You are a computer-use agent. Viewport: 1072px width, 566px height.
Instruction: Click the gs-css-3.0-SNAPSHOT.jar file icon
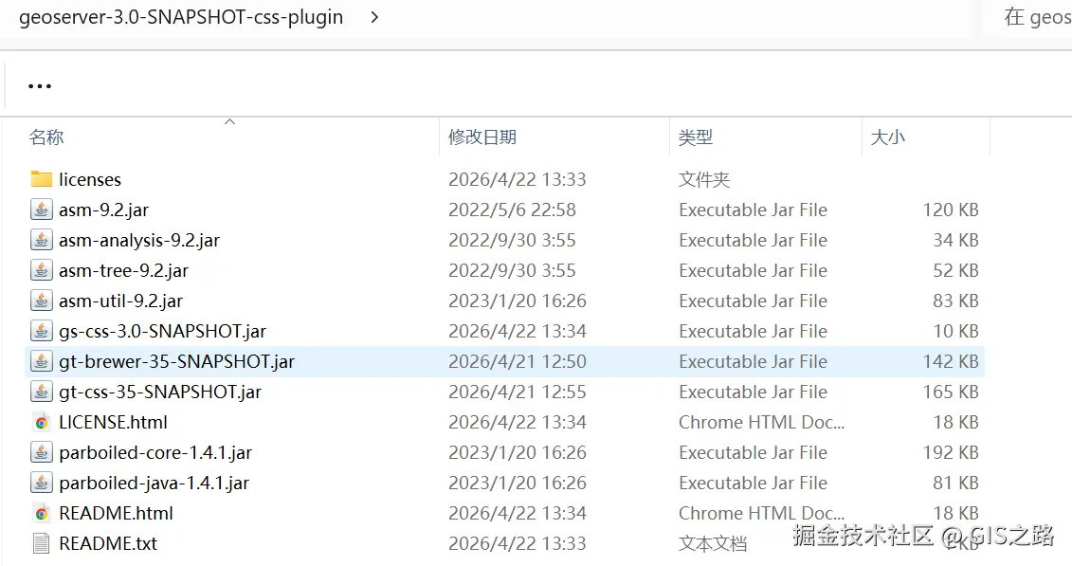click(41, 331)
